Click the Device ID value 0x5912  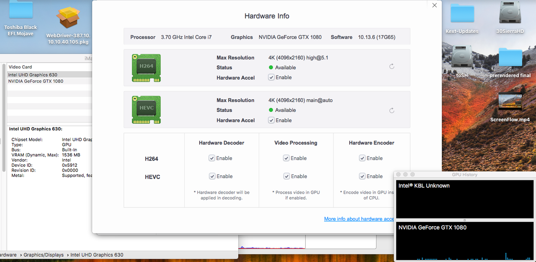click(70, 165)
